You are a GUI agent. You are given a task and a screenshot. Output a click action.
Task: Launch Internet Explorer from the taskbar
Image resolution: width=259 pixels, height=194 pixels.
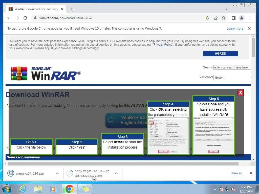pyautogui.click(x=23, y=189)
